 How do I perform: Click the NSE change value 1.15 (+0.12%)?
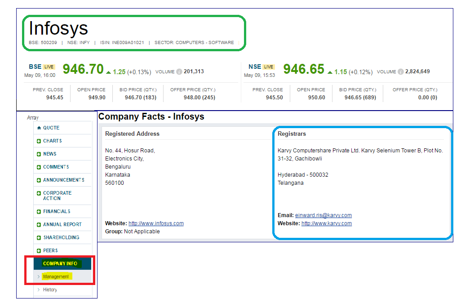tap(354, 72)
